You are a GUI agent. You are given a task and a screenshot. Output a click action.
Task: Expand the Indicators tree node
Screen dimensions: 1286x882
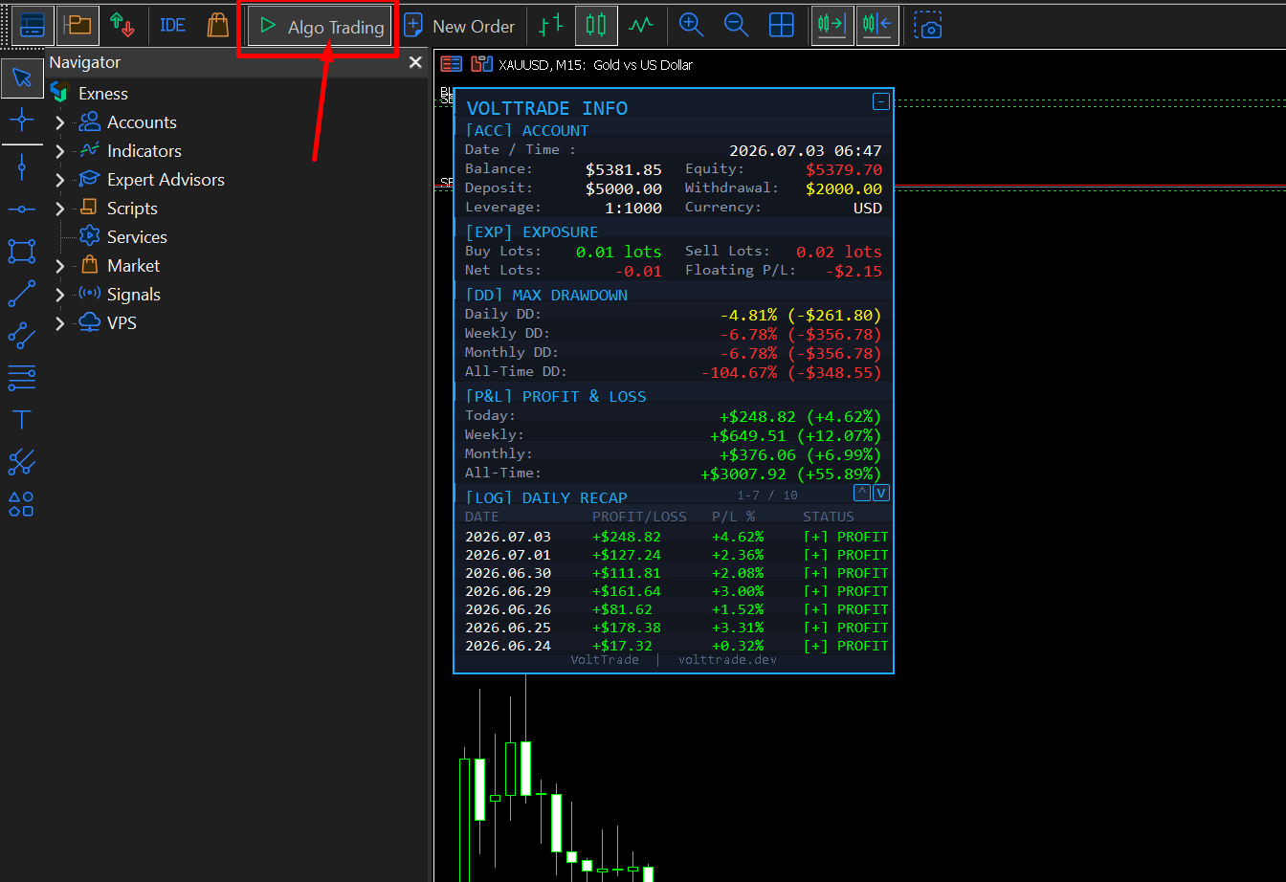click(x=60, y=151)
